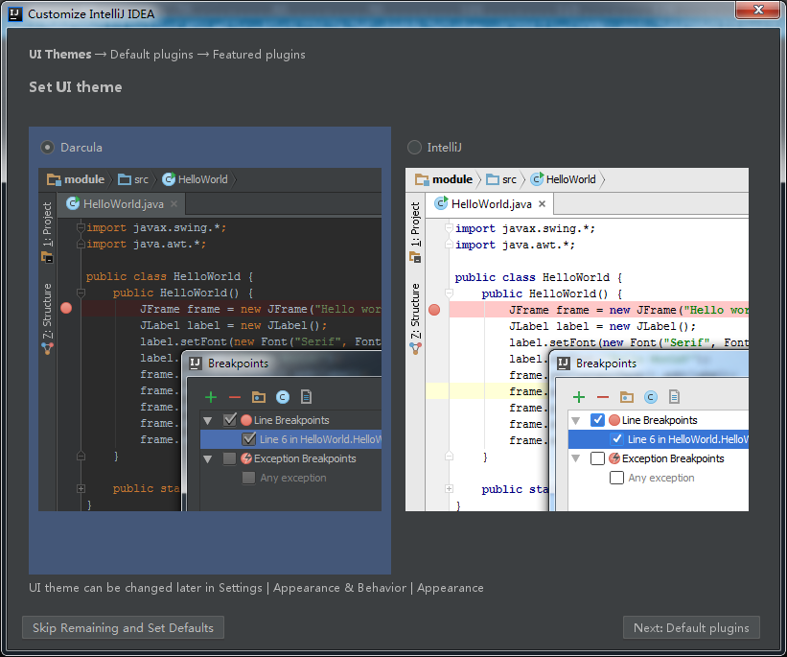Click module breadcrumb in light preview
This screenshot has width=787, height=657.
(x=444, y=179)
